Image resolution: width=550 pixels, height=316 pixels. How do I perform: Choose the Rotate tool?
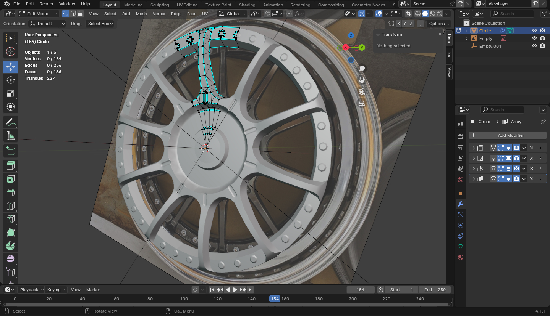click(11, 80)
